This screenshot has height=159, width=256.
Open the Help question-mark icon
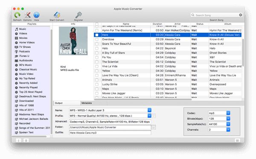pyautogui.click(x=36, y=15)
